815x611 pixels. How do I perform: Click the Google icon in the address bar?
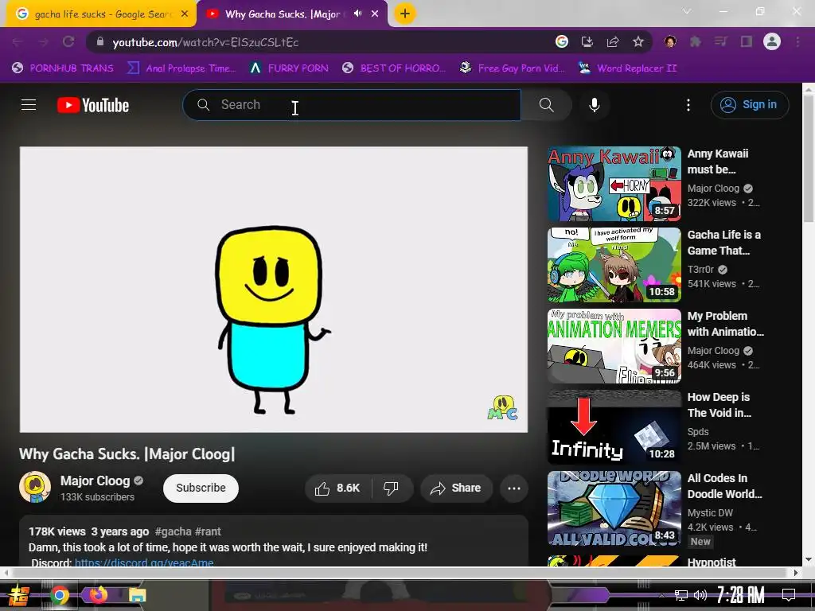(x=561, y=41)
